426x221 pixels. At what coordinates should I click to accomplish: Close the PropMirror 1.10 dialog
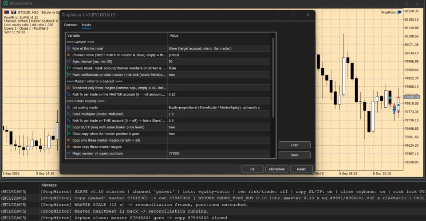(x=308, y=15)
